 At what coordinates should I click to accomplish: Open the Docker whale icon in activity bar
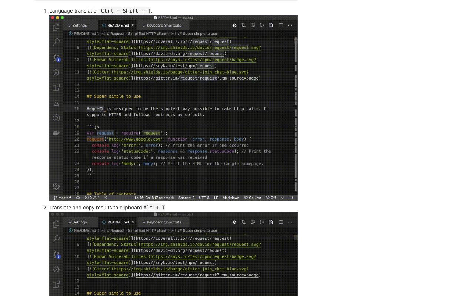pos(56,133)
